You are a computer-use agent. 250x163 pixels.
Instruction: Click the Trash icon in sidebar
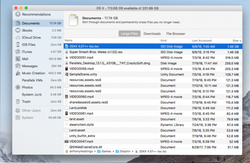[x=18, y=101]
